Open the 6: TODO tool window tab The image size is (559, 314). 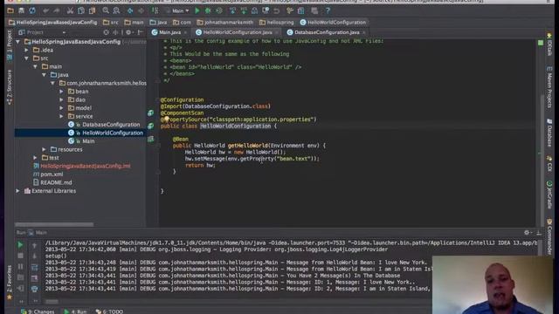click(x=109, y=311)
